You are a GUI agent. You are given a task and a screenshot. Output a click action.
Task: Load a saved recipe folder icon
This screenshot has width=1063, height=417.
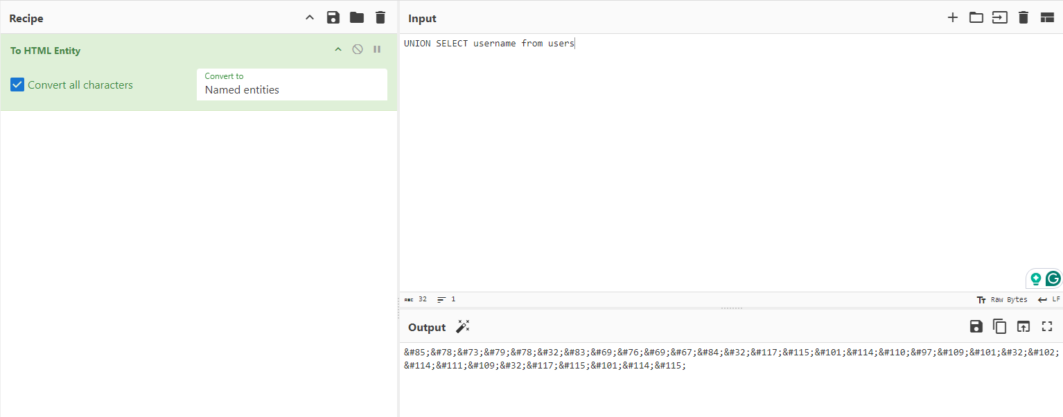pyautogui.click(x=357, y=18)
